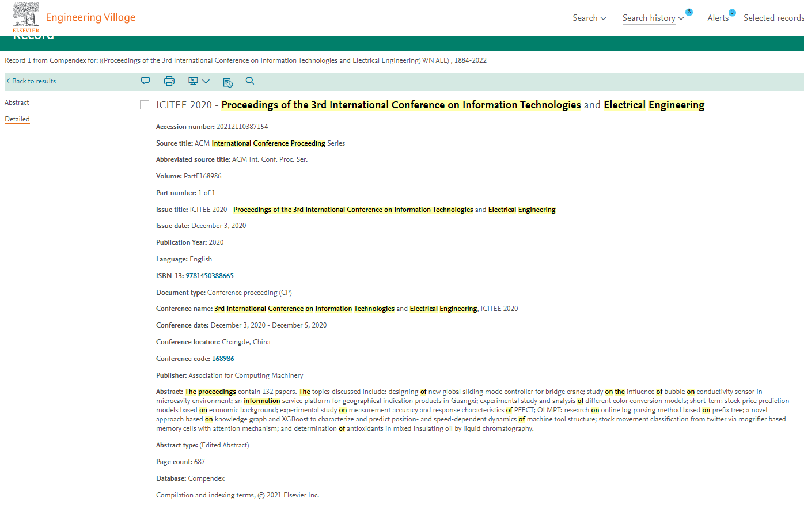804x509 pixels.
Task: Click the issue title line text
Action: coord(373,210)
